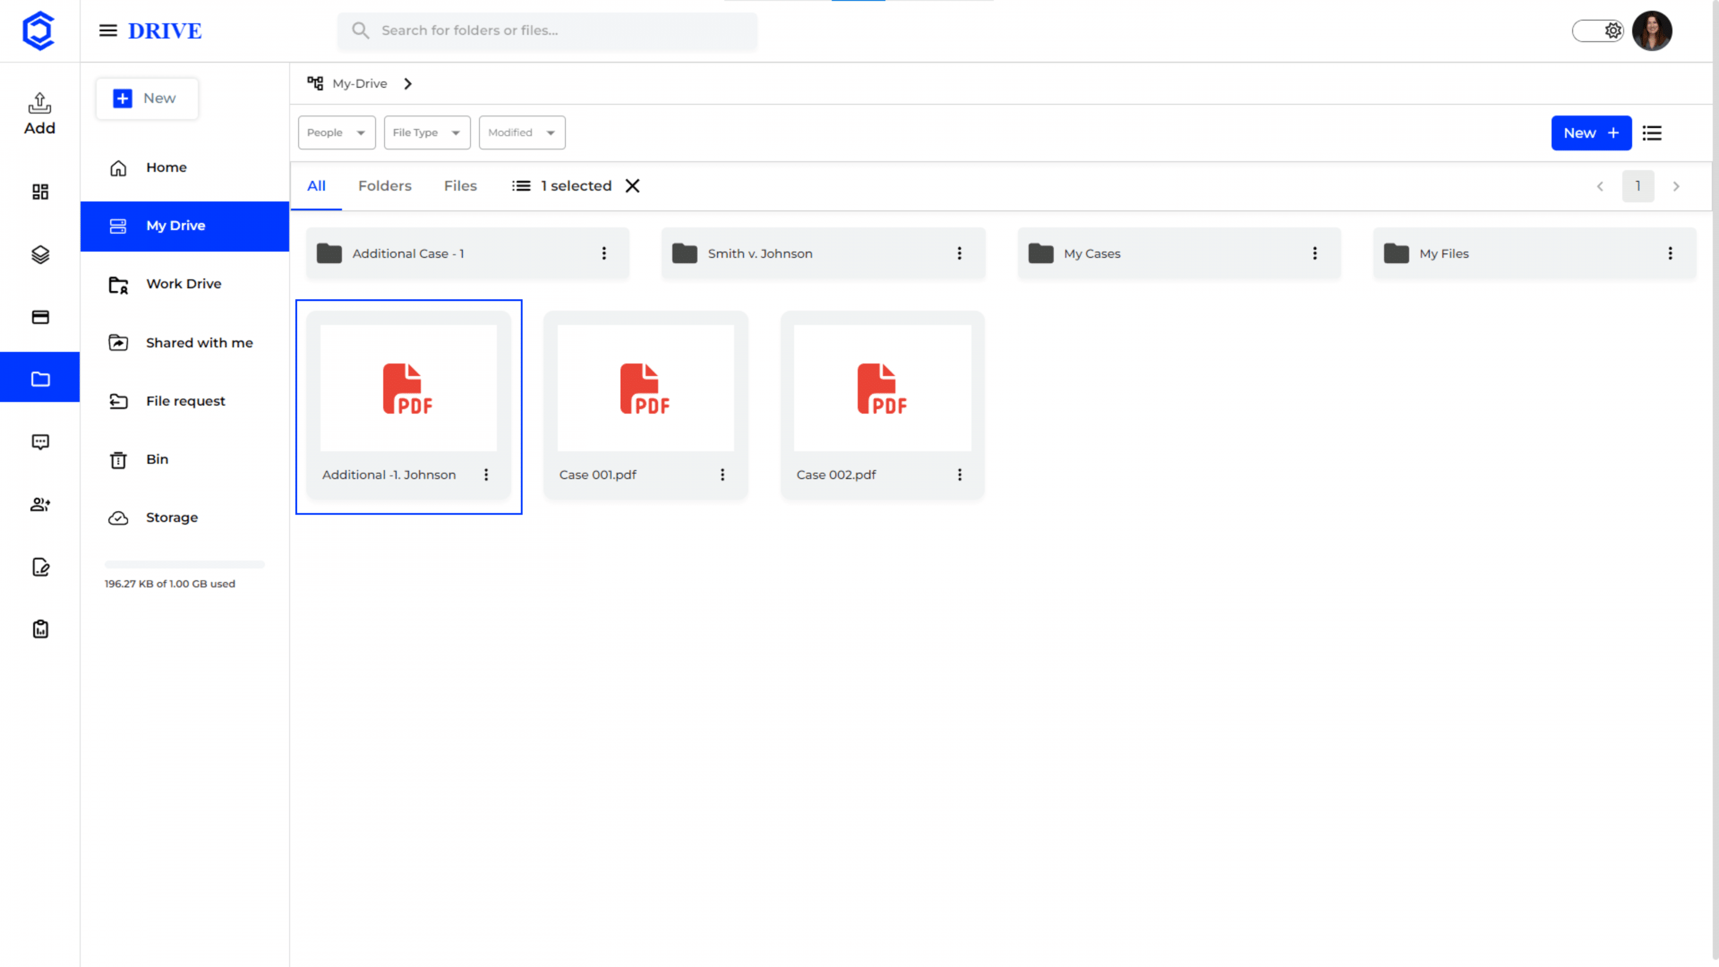Select the Additional -1. Johnson PDF thumbnail

(x=408, y=388)
